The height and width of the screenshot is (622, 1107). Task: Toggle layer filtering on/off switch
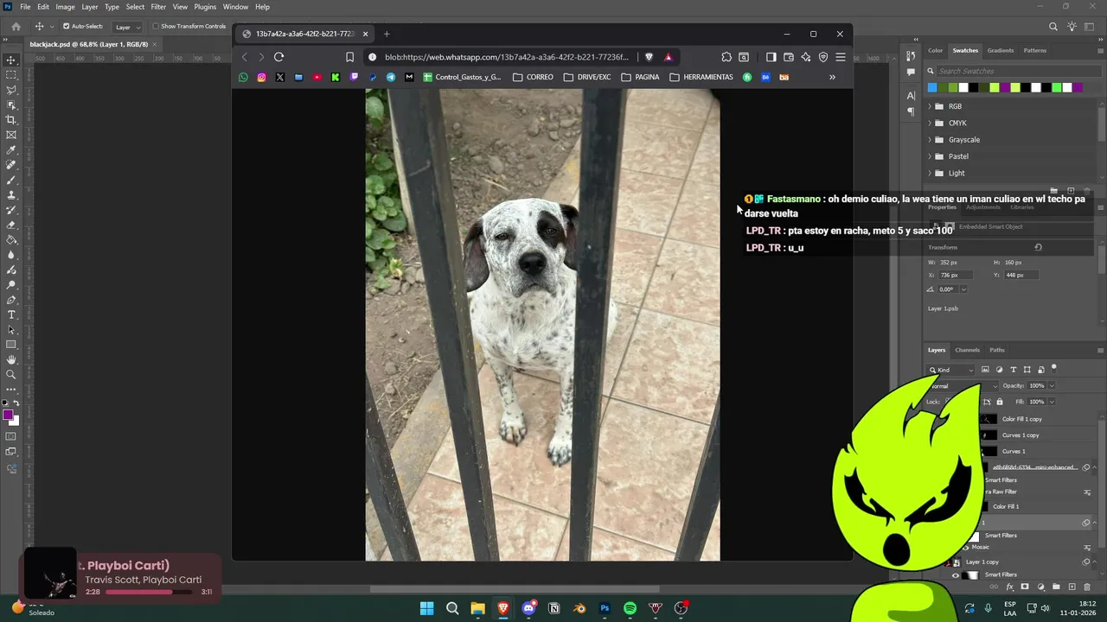[1054, 369]
